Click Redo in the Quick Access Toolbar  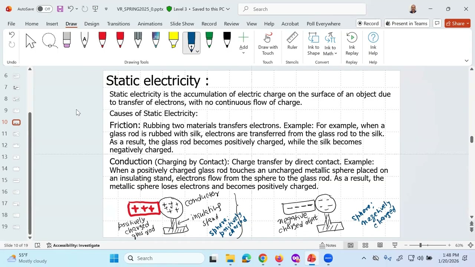point(85,9)
